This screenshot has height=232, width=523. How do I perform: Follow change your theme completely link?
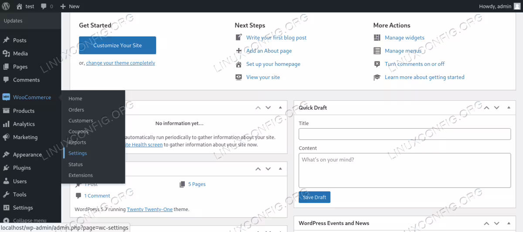pos(121,63)
